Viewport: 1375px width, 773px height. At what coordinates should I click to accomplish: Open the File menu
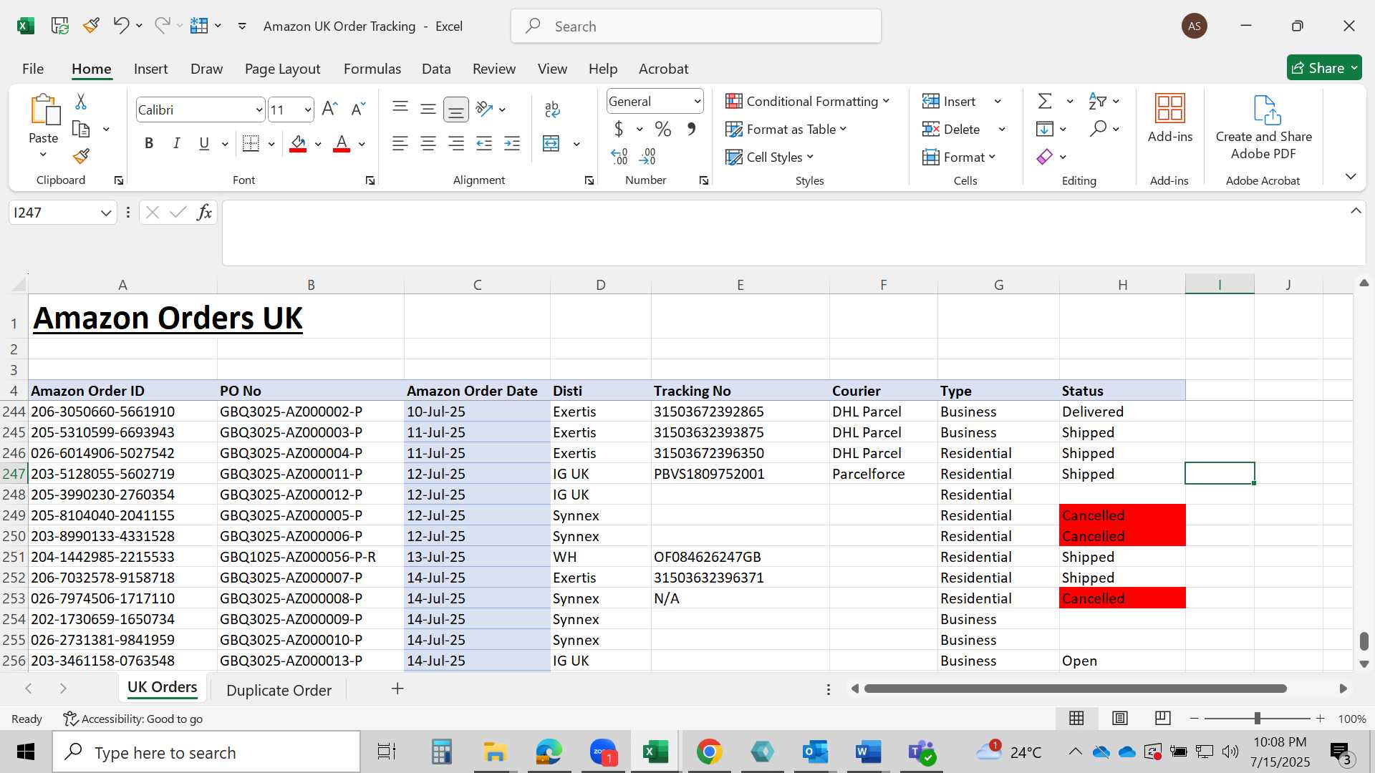click(33, 69)
